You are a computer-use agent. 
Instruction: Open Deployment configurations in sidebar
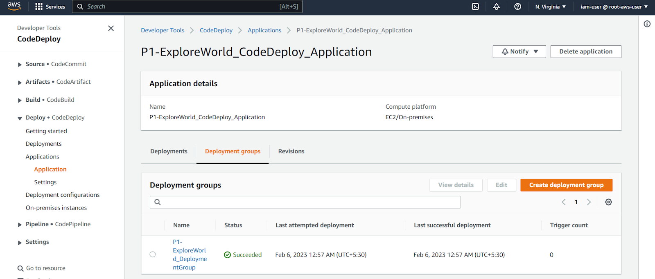62,195
